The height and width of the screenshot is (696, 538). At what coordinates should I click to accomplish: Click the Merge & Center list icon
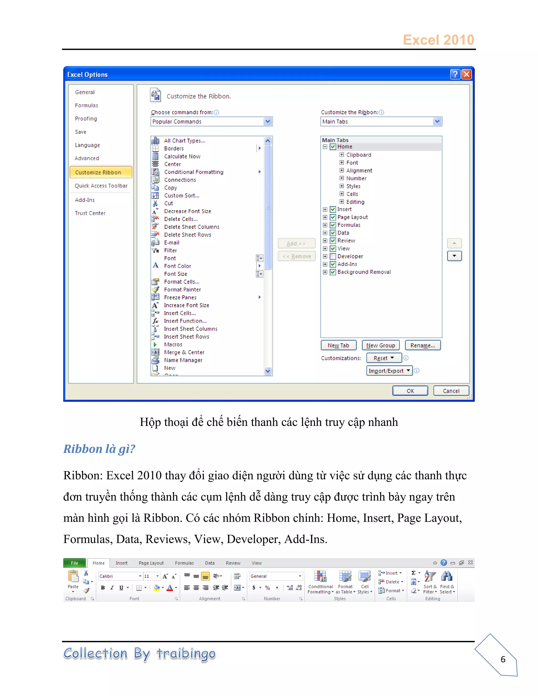pyautogui.click(x=155, y=352)
